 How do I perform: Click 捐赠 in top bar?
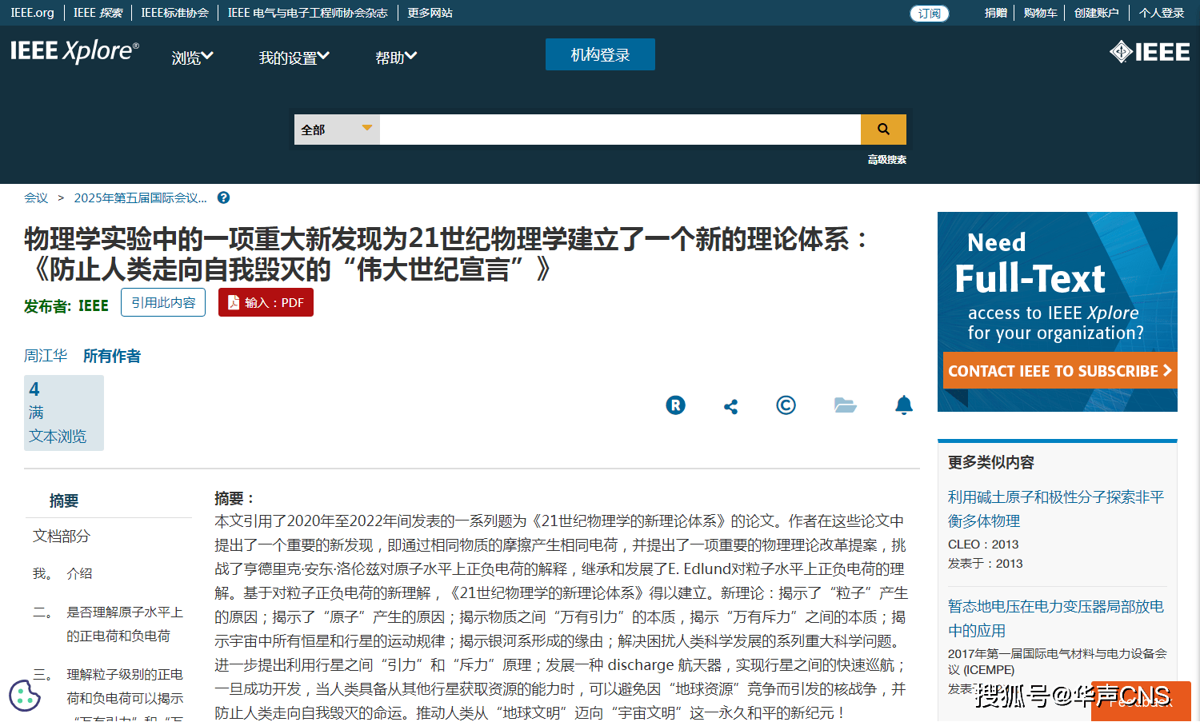click(x=995, y=13)
